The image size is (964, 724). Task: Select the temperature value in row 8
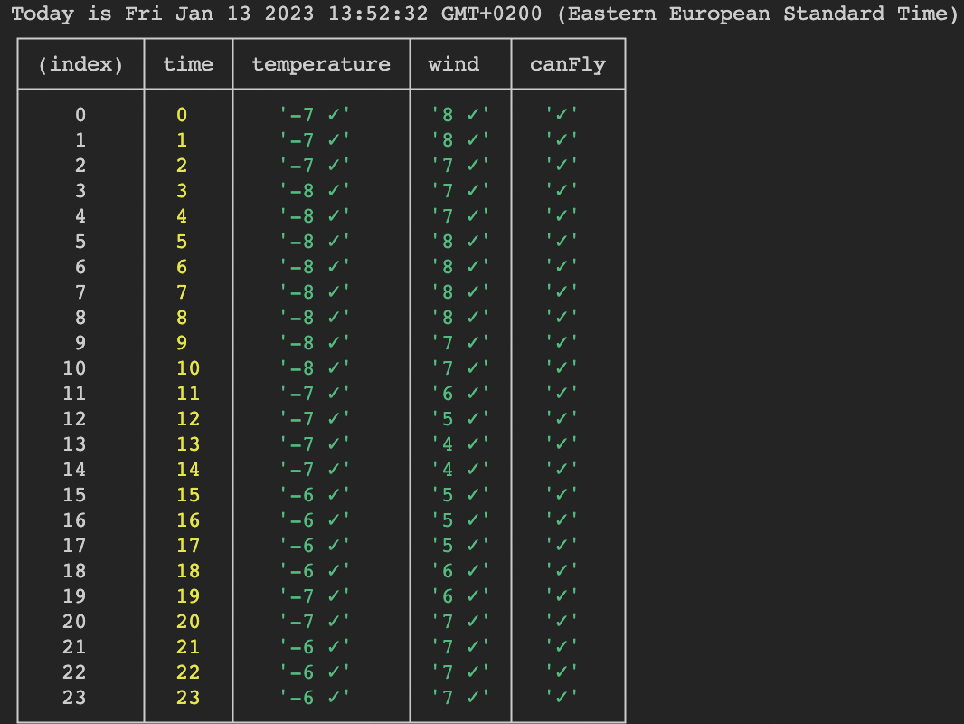pyautogui.click(x=315, y=318)
